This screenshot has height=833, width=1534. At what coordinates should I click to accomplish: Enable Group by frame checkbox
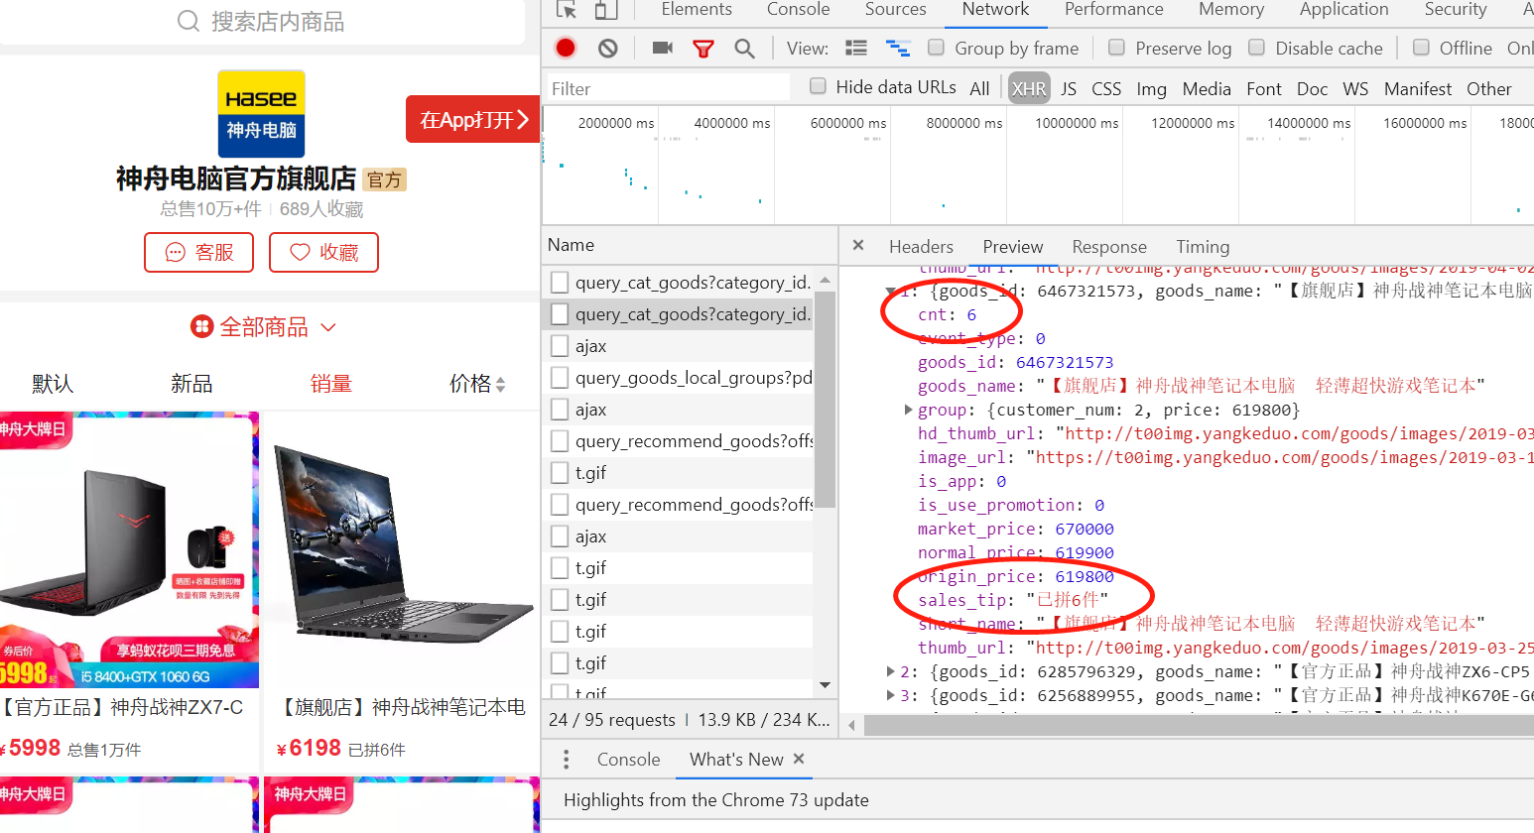[x=936, y=47]
